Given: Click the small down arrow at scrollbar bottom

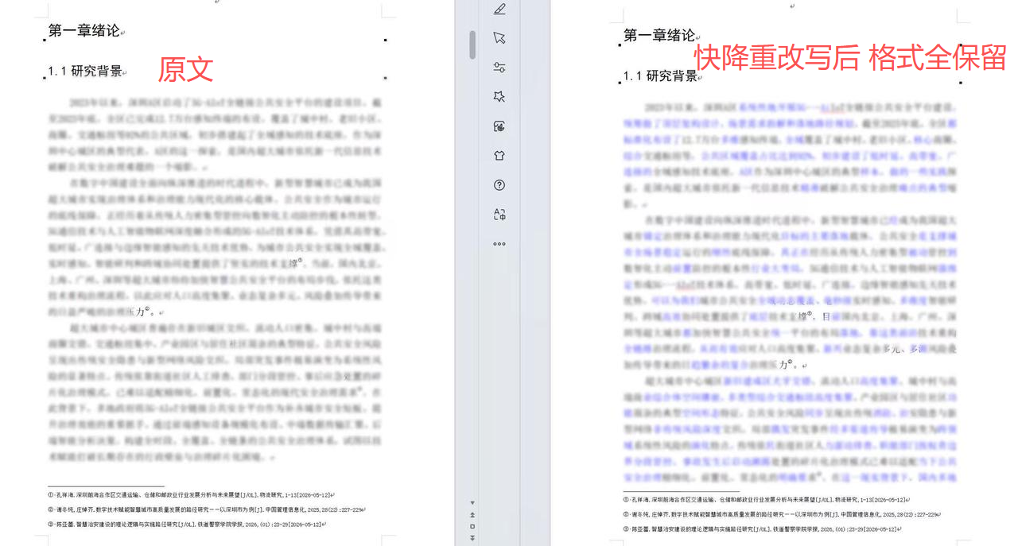Looking at the screenshot, I should tap(472, 502).
